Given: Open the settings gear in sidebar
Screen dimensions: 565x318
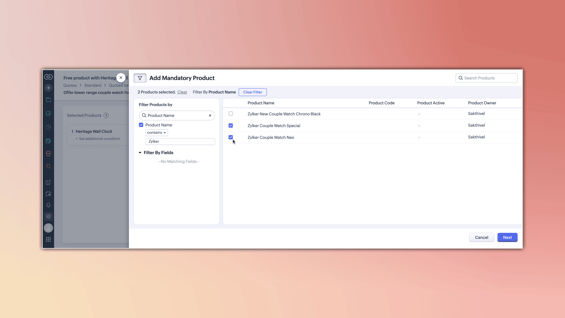Looking at the screenshot, I should (x=48, y=216).
